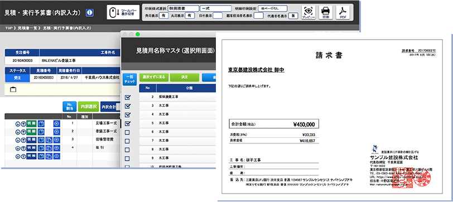The image size is (453, 202).
Task: Check the checkbox for No 8 木工事
Action: point(127,150)
